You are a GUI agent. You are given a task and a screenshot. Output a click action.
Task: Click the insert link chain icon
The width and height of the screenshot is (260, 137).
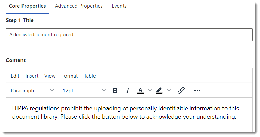tap(181, 91)
